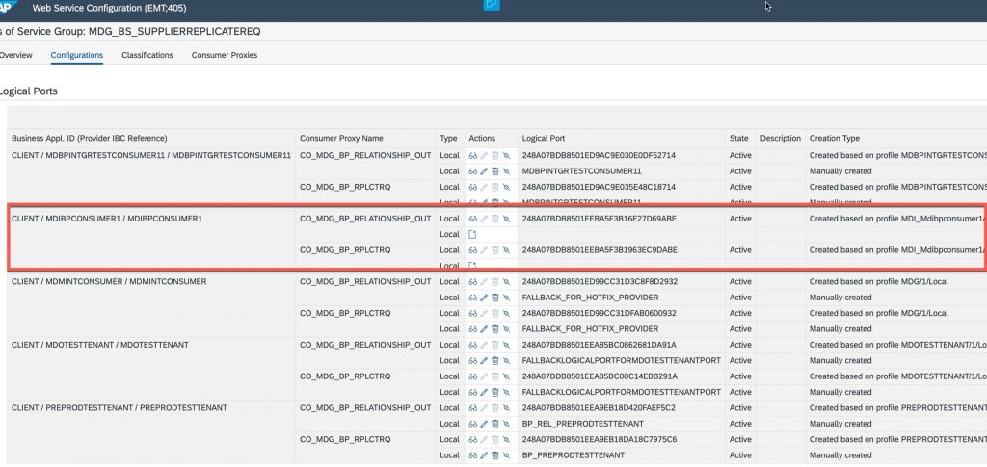Image resolution: width=987 pixels, height=467 pixels.
Task: Edit BP_PREPRODTESTTENANT logical port
Action: click(484, 455)
